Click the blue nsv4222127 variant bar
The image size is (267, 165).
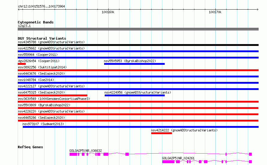138,89
